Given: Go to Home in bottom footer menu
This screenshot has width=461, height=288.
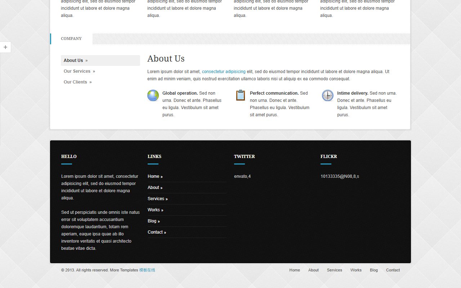Looking at the screenshot, I should (x=295, y=270).
